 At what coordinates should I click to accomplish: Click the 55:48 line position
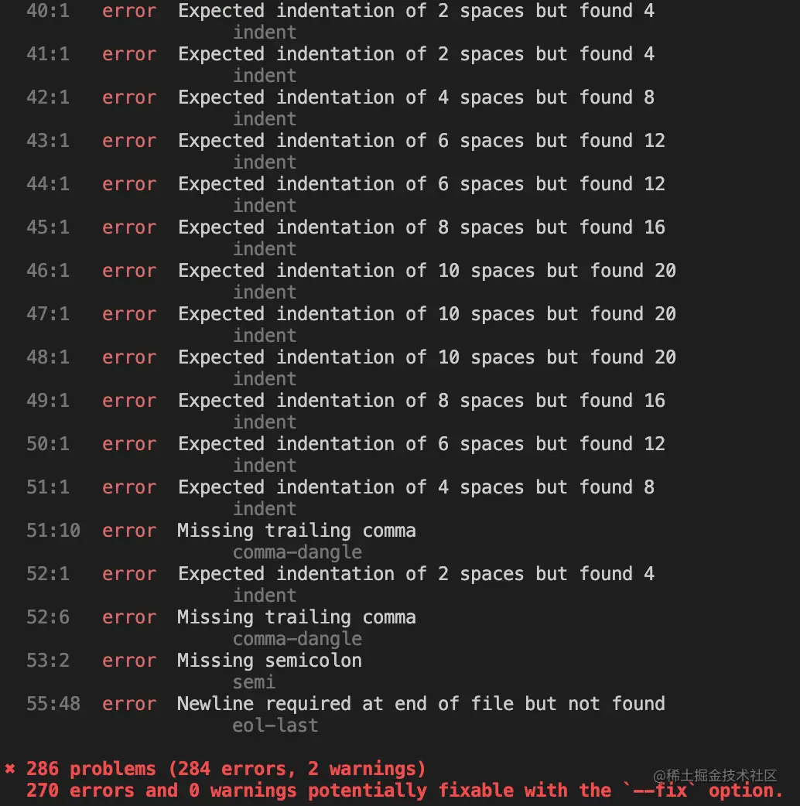pos(53,705)
